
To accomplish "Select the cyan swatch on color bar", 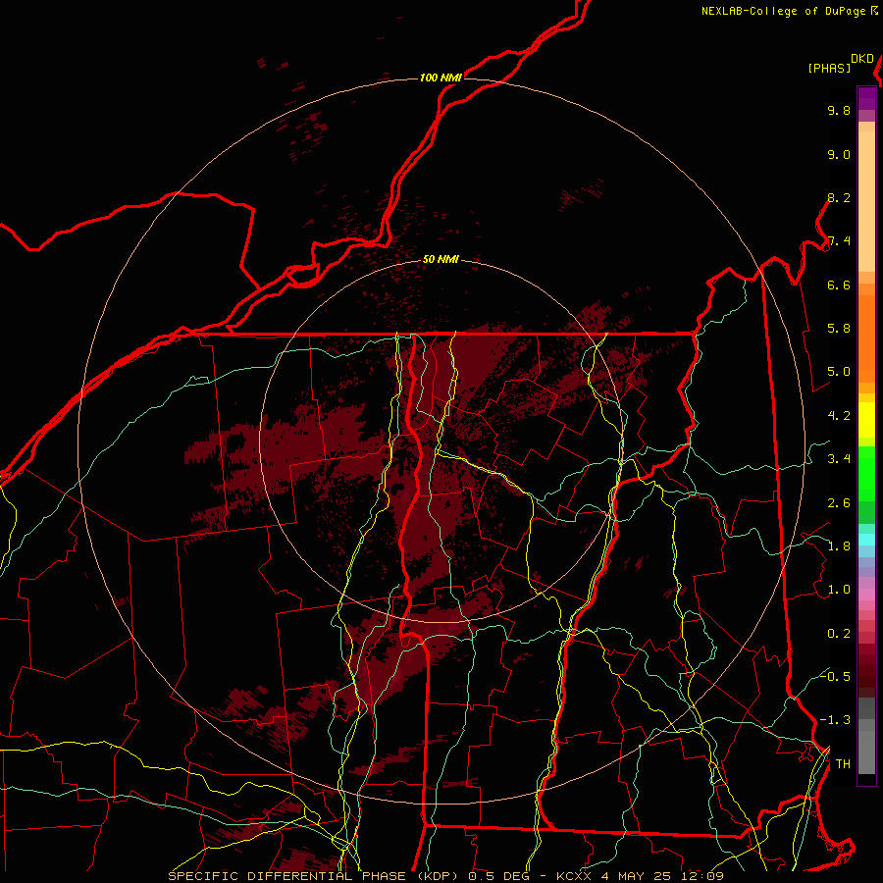I will point(866,540).
